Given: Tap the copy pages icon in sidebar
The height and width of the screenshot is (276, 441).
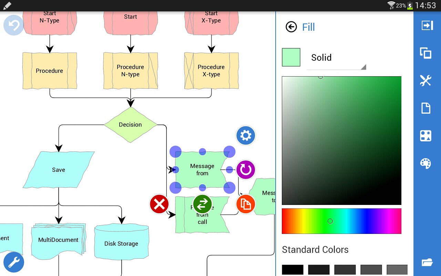Looking at the screenshot, I should (x=425, y=53).
